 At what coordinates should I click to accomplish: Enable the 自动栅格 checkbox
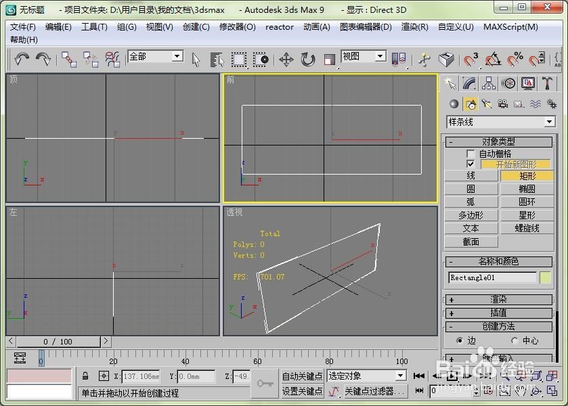coord(471,154)
